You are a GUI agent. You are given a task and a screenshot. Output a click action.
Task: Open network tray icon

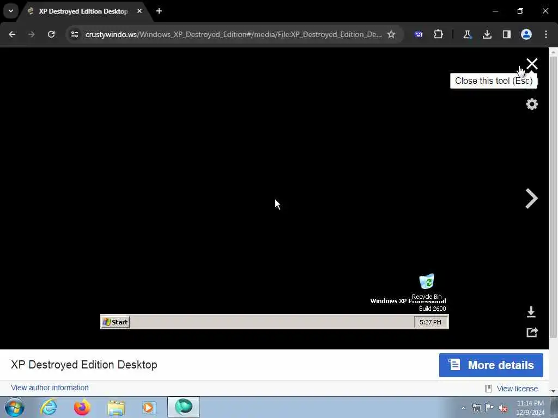476,408
